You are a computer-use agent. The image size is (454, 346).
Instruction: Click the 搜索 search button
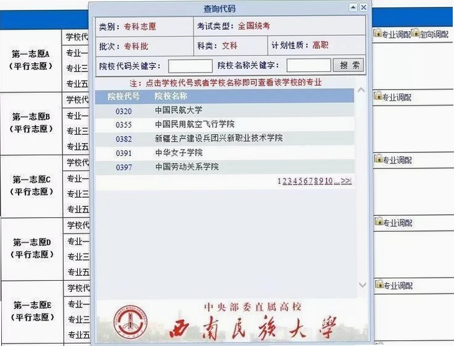click(x=349, y=65)
